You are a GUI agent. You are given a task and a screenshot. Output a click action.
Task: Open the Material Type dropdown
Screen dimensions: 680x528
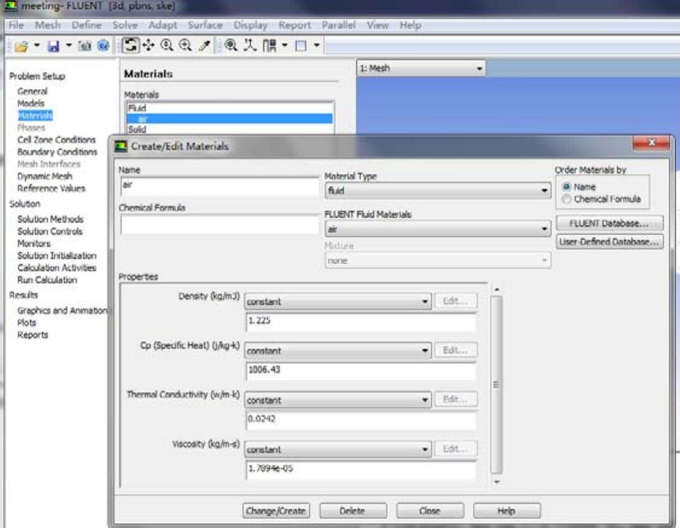tap(437, 191)
